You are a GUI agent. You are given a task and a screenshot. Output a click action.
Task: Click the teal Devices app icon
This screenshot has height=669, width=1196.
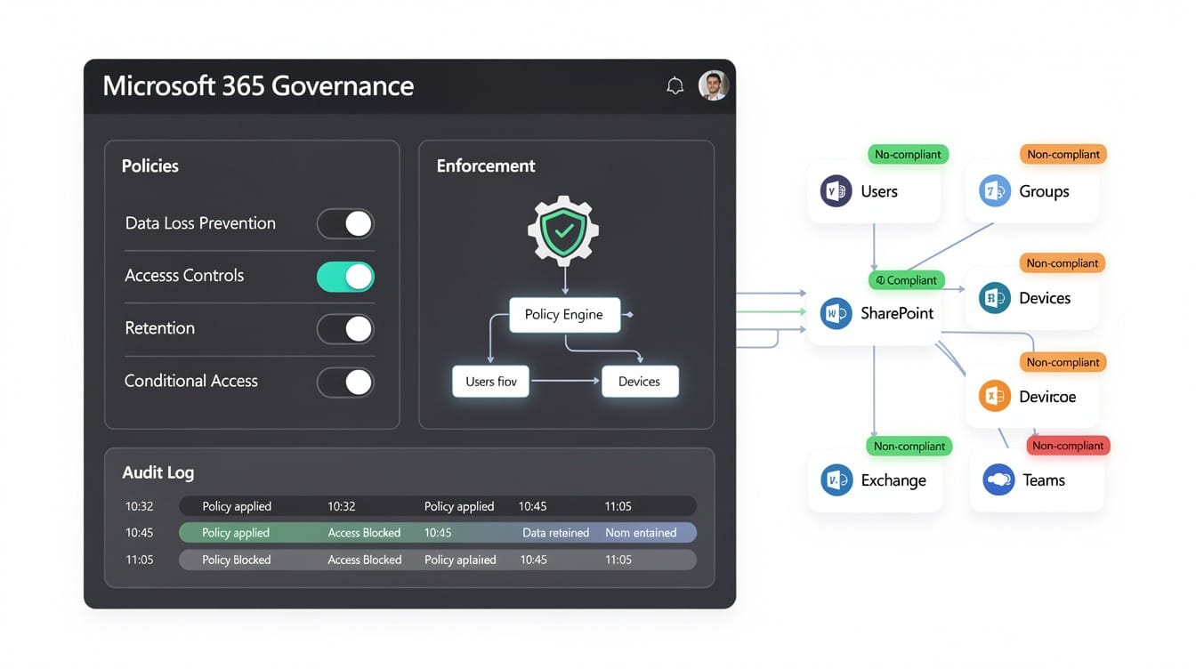994,298
